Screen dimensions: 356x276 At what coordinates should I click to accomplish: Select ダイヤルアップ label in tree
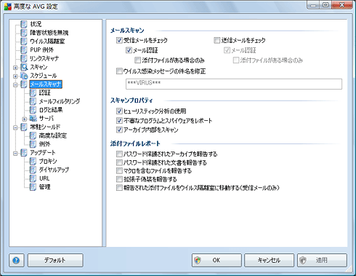[54, 170]
